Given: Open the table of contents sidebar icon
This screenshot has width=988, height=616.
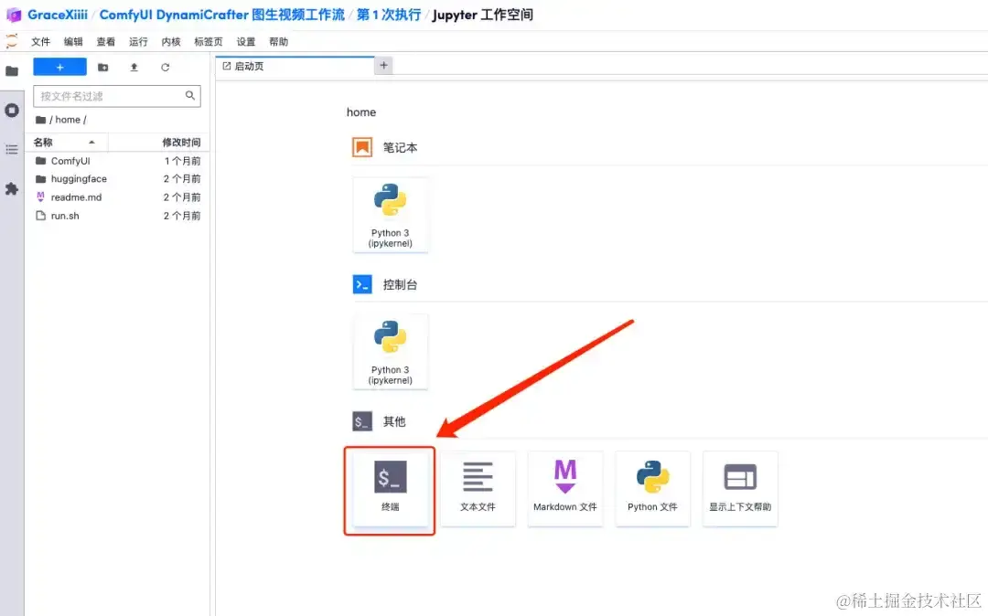Looking at the screenshot, I should pos(11,150).
